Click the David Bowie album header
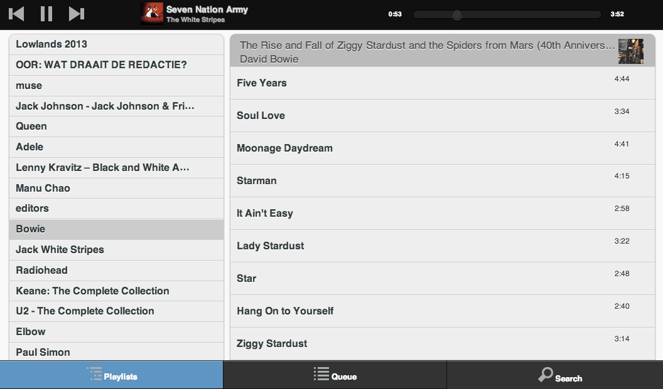Viewport: 663px width, 389px height. coord(427,51)
